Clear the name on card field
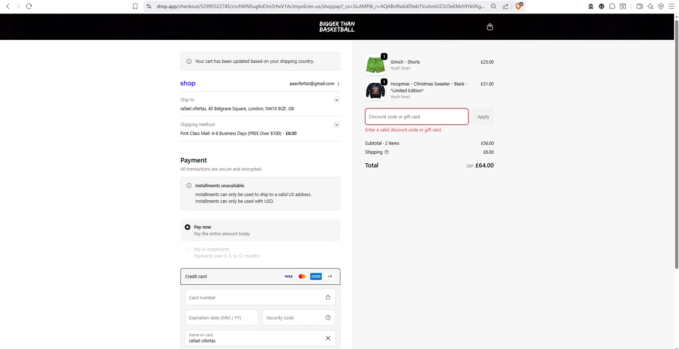 tap(328, 338)
